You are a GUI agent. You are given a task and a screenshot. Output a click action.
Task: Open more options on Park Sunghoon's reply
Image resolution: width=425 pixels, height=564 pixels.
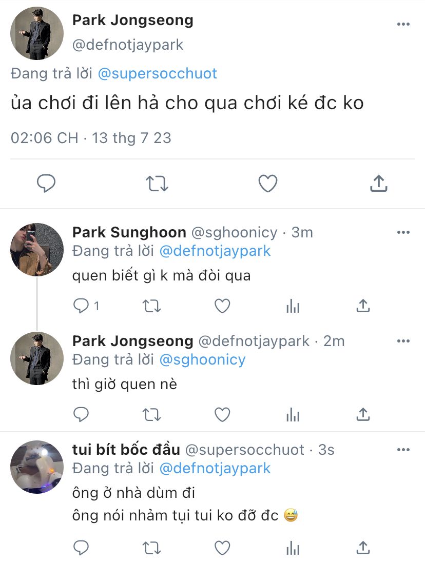pos(403,232)
